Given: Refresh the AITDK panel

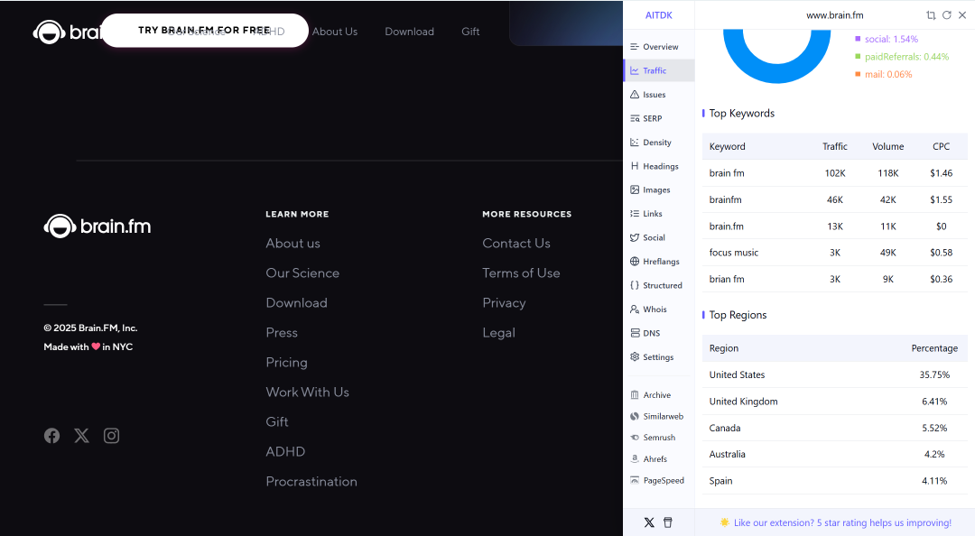Looking at the screenshot, I should pyautogui.click(x=946, y=15).
